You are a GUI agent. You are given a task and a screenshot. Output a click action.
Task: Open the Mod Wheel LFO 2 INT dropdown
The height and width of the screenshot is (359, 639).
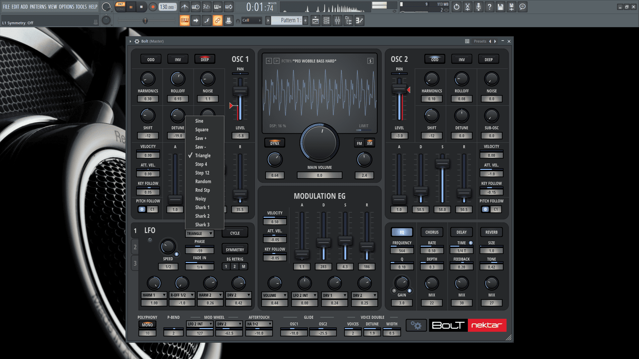[x=200, y=324]
